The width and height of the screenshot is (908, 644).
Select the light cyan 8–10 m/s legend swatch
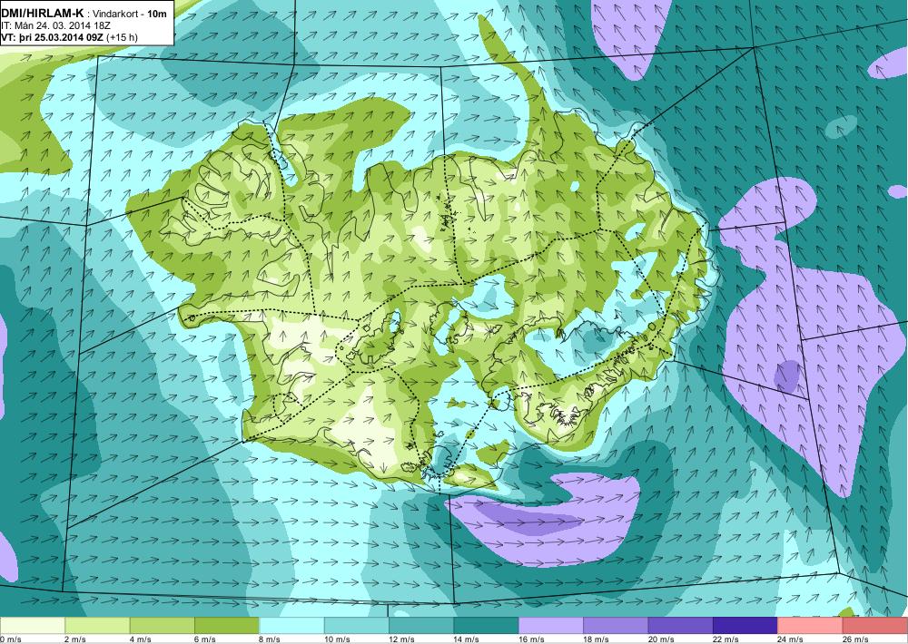[x=291, y=626]
